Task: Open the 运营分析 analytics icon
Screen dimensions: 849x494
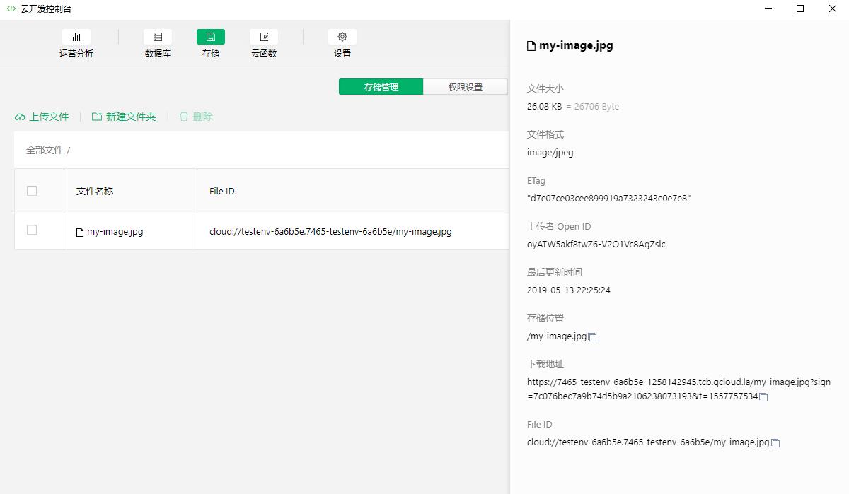Action: (76, 37)
